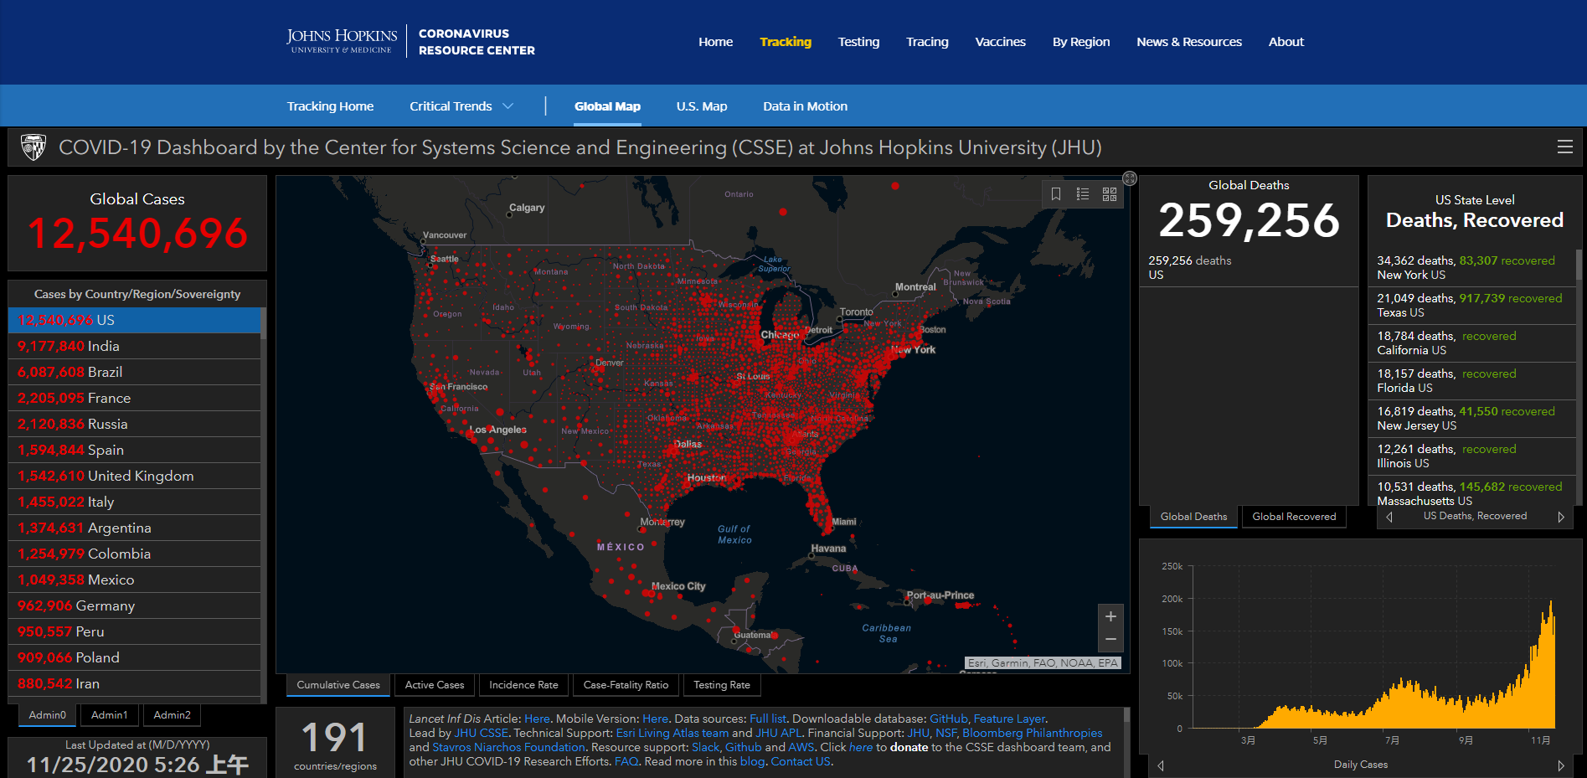Open the By Region nav item
1587x778 pixels.
coord(1081,42)
